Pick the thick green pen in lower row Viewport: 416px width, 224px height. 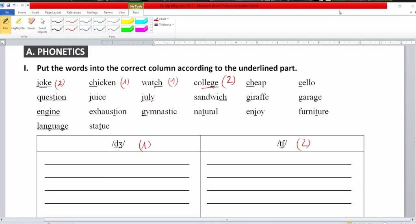pyautogui.click(x=100, y=29)
